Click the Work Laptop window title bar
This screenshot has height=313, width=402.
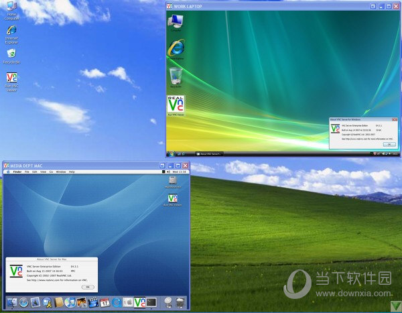(283, 6)
